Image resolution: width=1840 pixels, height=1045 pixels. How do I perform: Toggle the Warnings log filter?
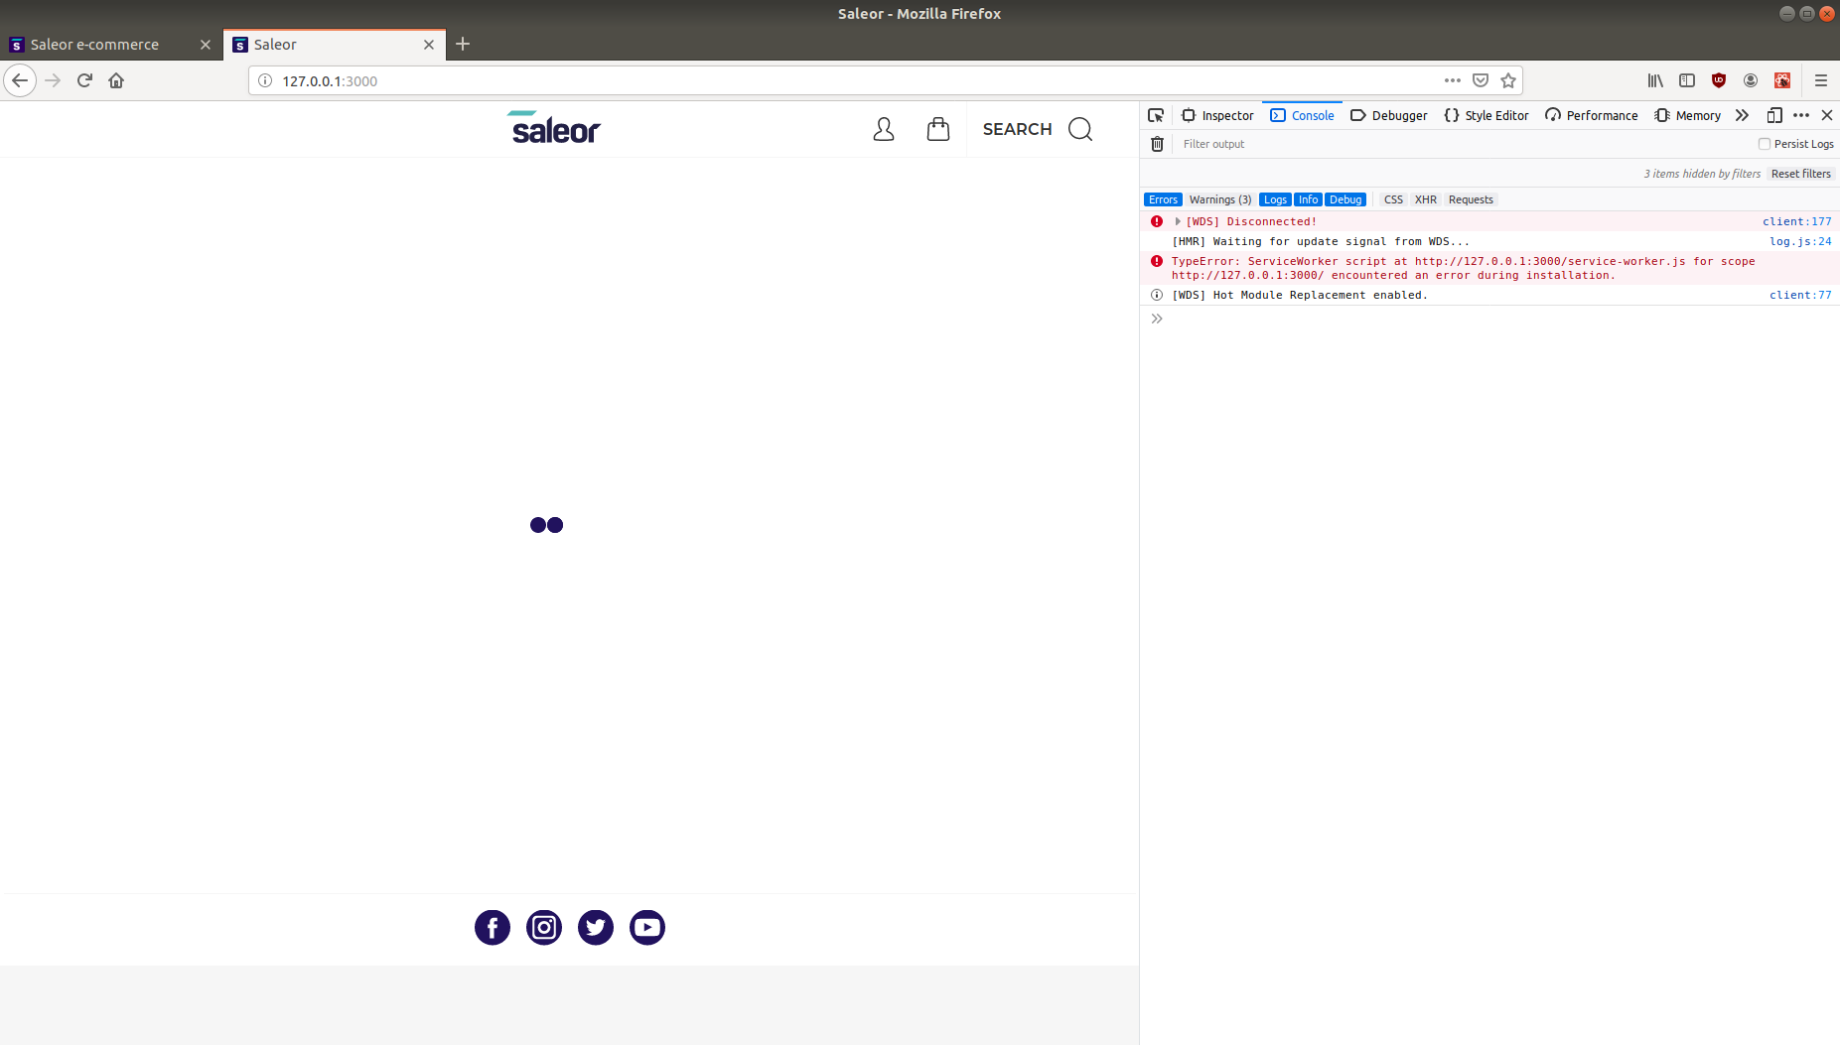tap(1218, 198)
